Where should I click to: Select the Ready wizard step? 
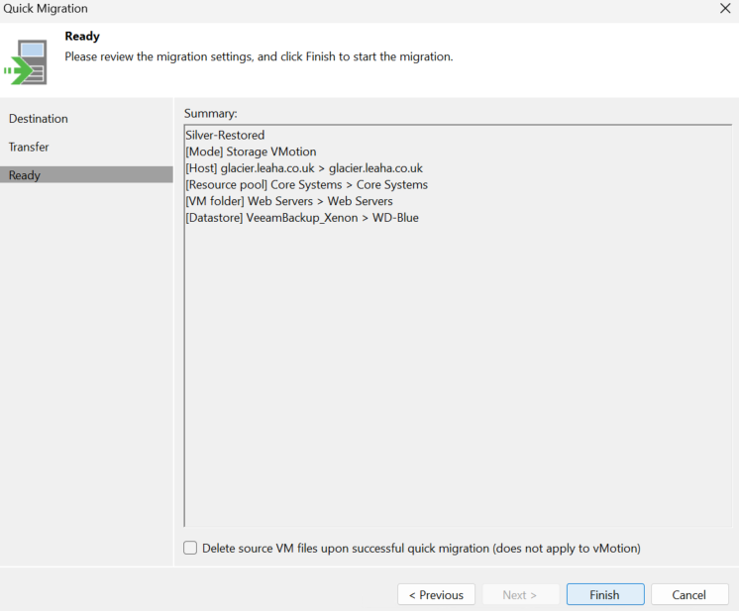(86, 174)
